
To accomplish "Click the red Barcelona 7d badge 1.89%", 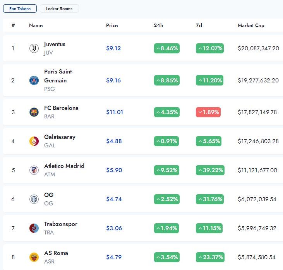I will (208, 112).
